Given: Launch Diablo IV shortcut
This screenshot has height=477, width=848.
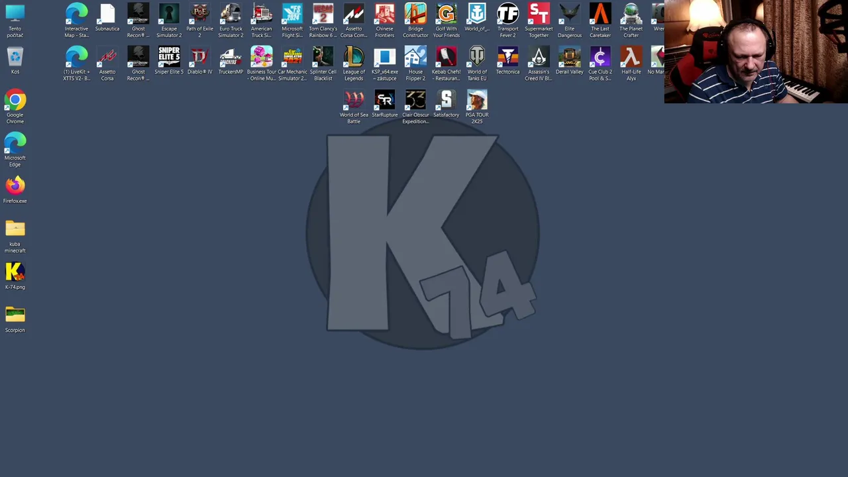Looking at the screenshot, I should coord(199,61).
